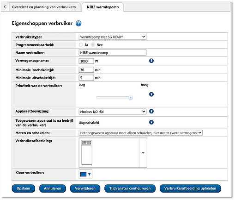Switch to Overzicht en planning van verbruikers tab
The height and width of the screenshot is (200, 235).
click(x=44, y=7)
